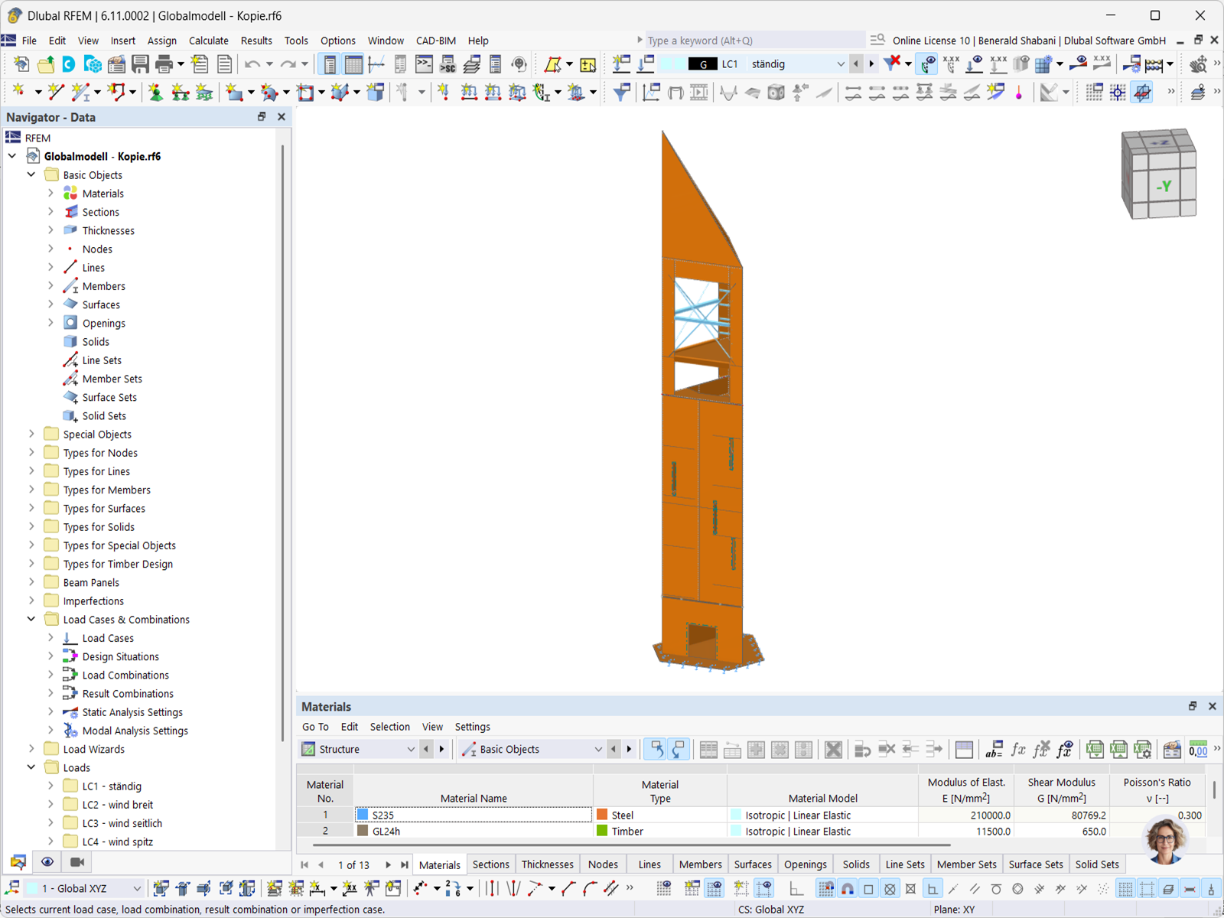Open the online support headset icon

tap(519, 64)
